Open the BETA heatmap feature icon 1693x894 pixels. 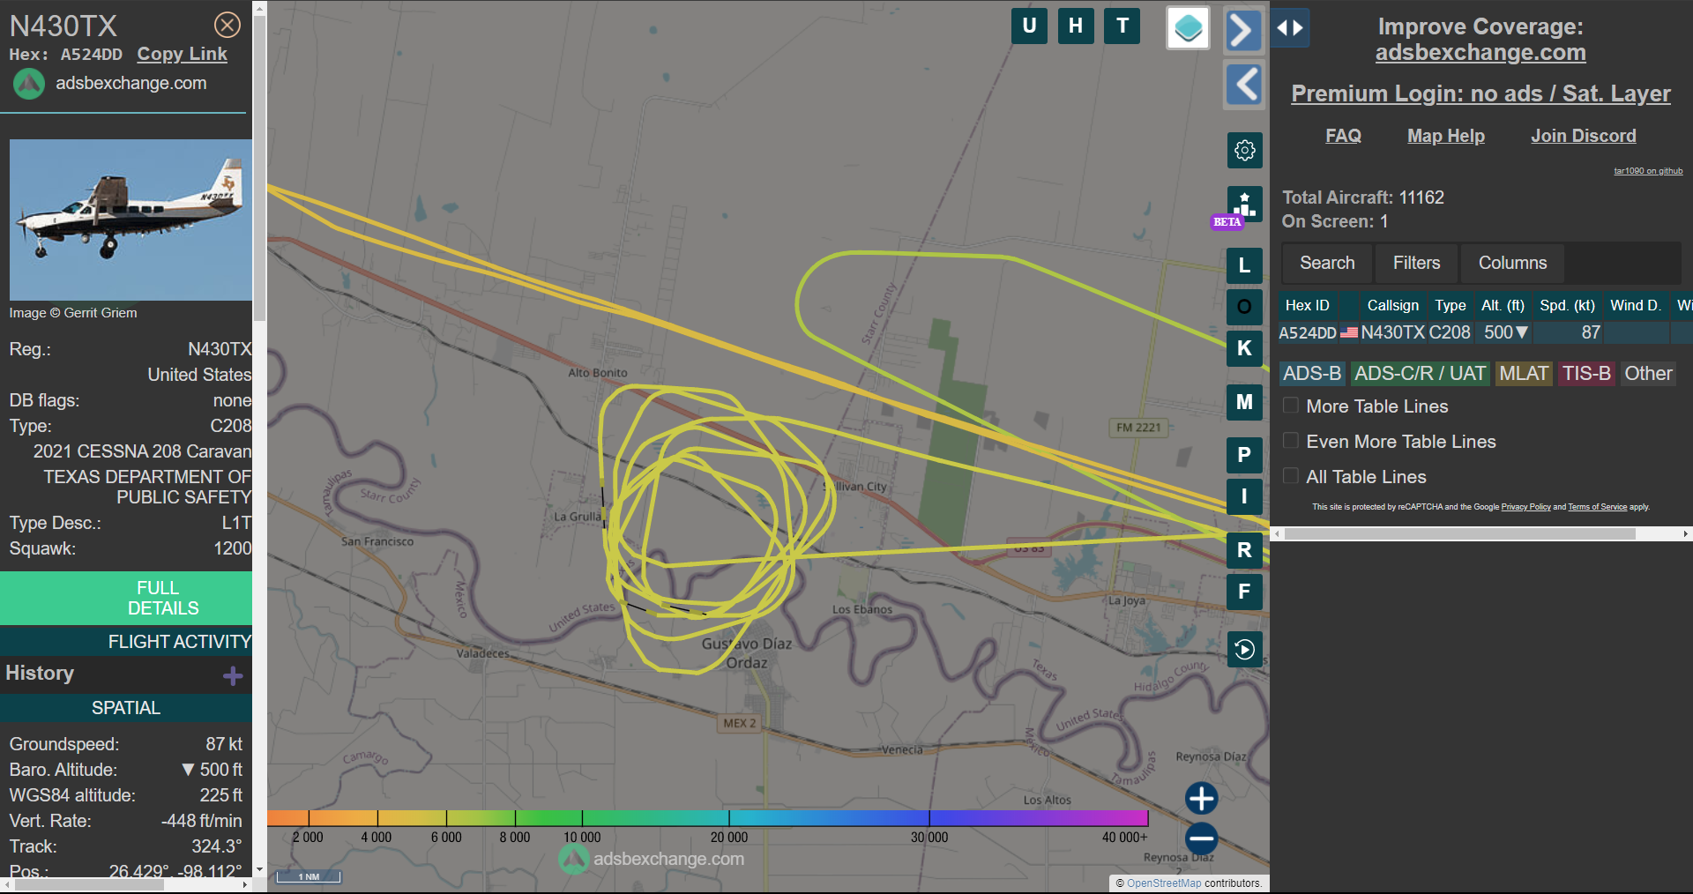(1243, 205)
